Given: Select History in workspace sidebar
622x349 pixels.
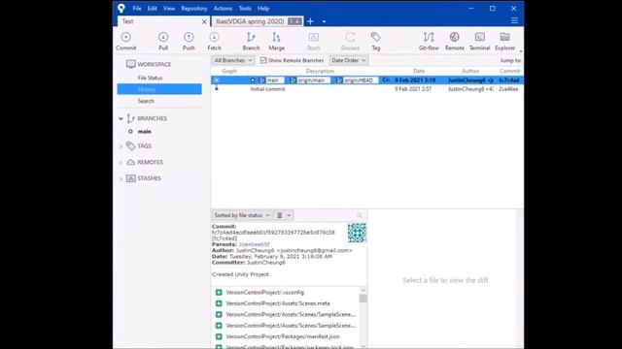Looking at the screenshot, I should (x=159, y=89).
